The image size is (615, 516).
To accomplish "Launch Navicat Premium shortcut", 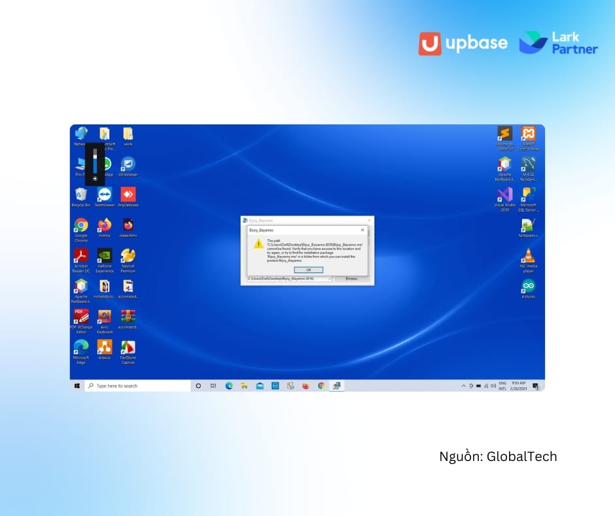I will coord(128,261).
